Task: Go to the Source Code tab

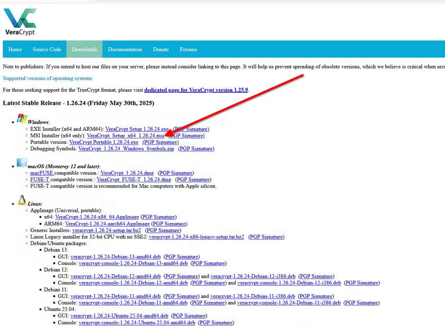Action: pyautogui.click(x=47, y=49)
